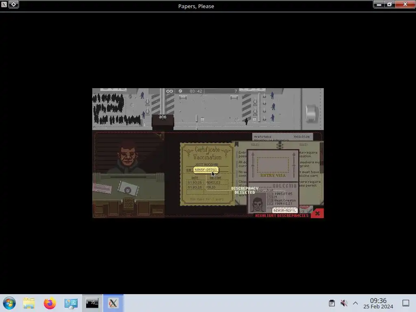416x312 pixels.
Task: Select the date 81.03.28 on the certificate
Action: (195, 187)
